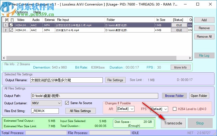Click the Total Process progress bar
The height and width of the screenshot is (136, 217).
46,133
